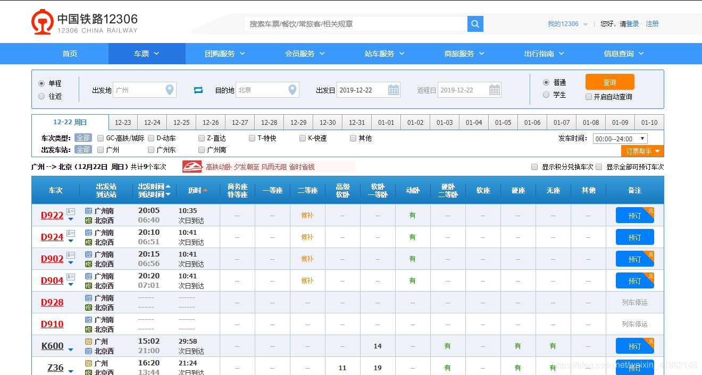This screenshot has width=702, height=375.
Task: Click the ID card icon beside D922
Action: point(71,211)
